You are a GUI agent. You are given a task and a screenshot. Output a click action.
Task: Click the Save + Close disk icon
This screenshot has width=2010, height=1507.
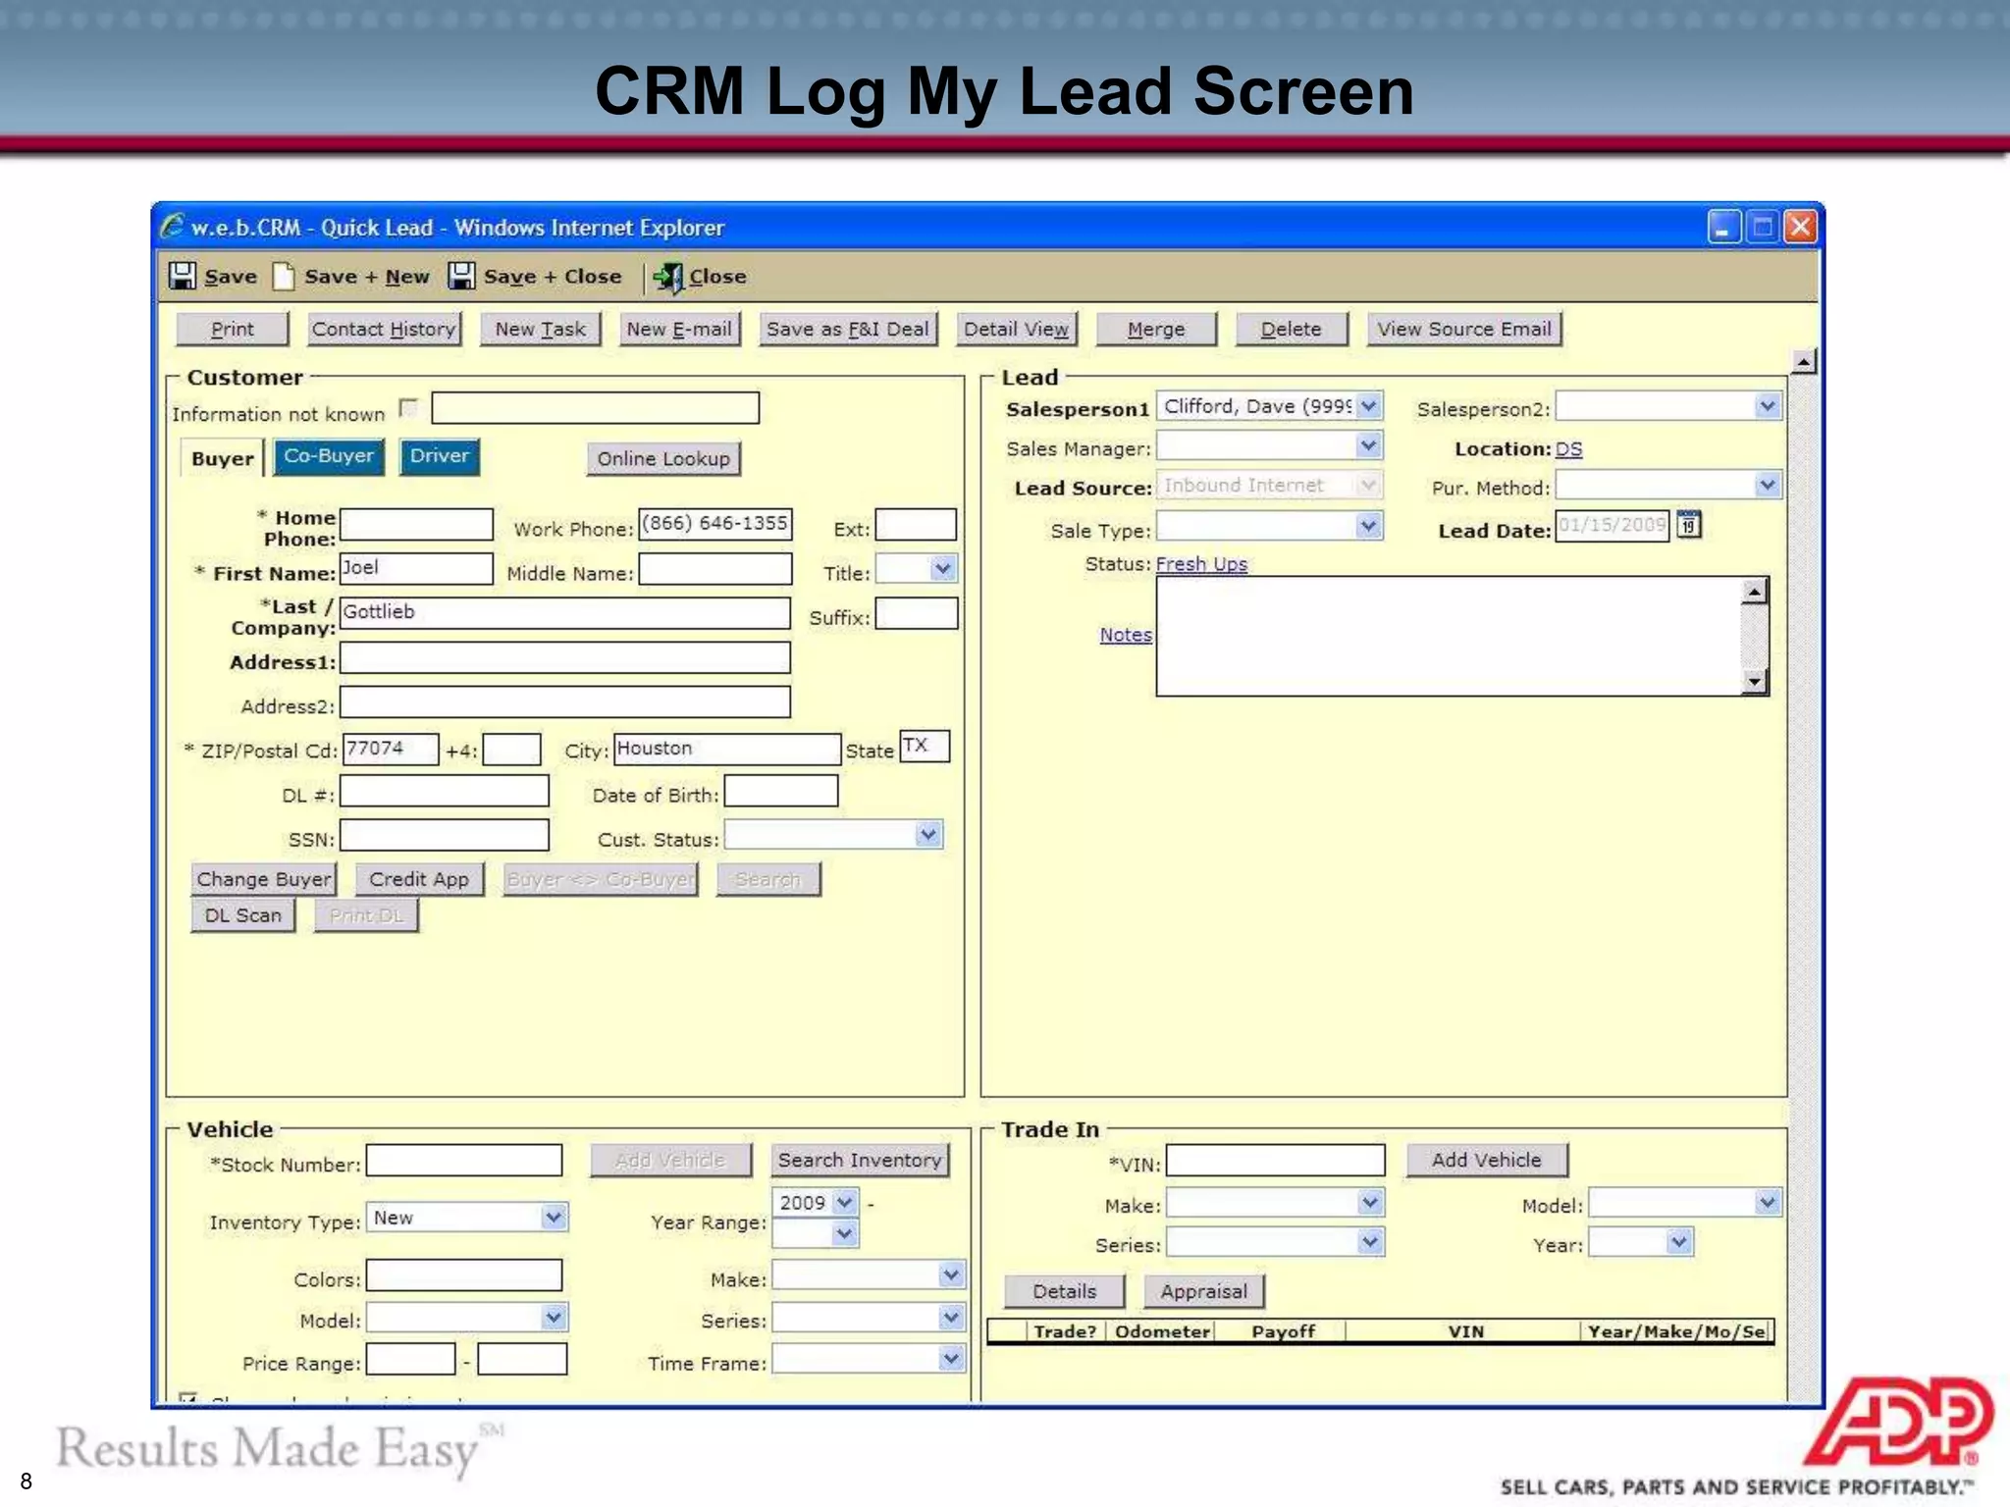pyautogui.click(x=461, y=277)
